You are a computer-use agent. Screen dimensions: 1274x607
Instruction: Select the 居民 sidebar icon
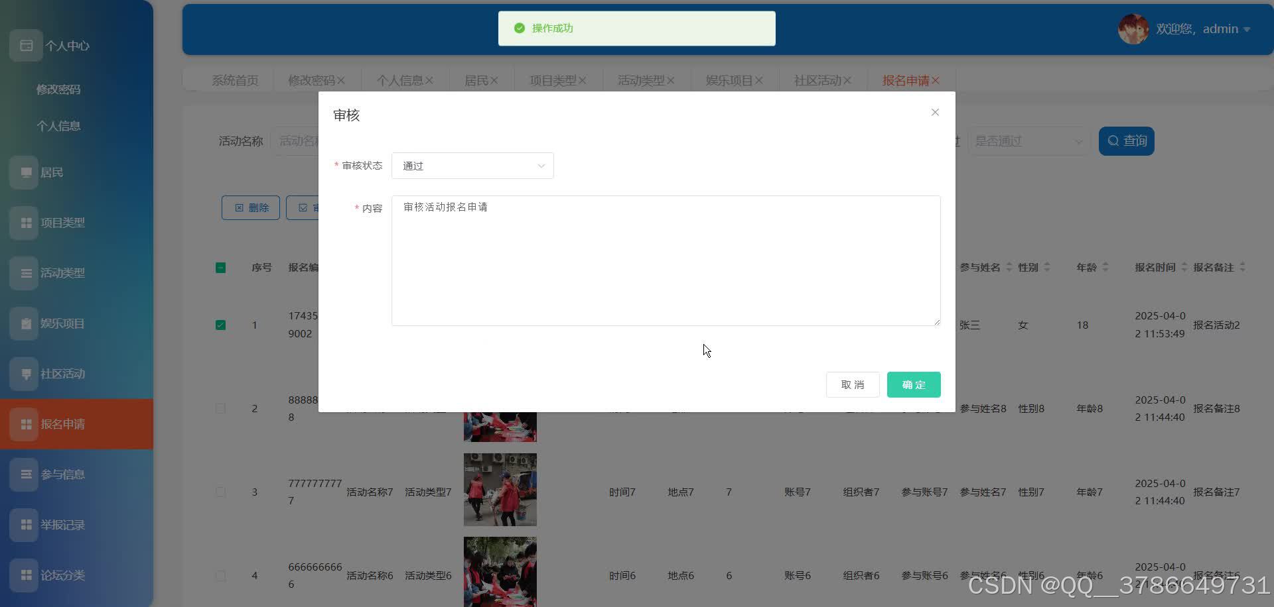point(53,172)
